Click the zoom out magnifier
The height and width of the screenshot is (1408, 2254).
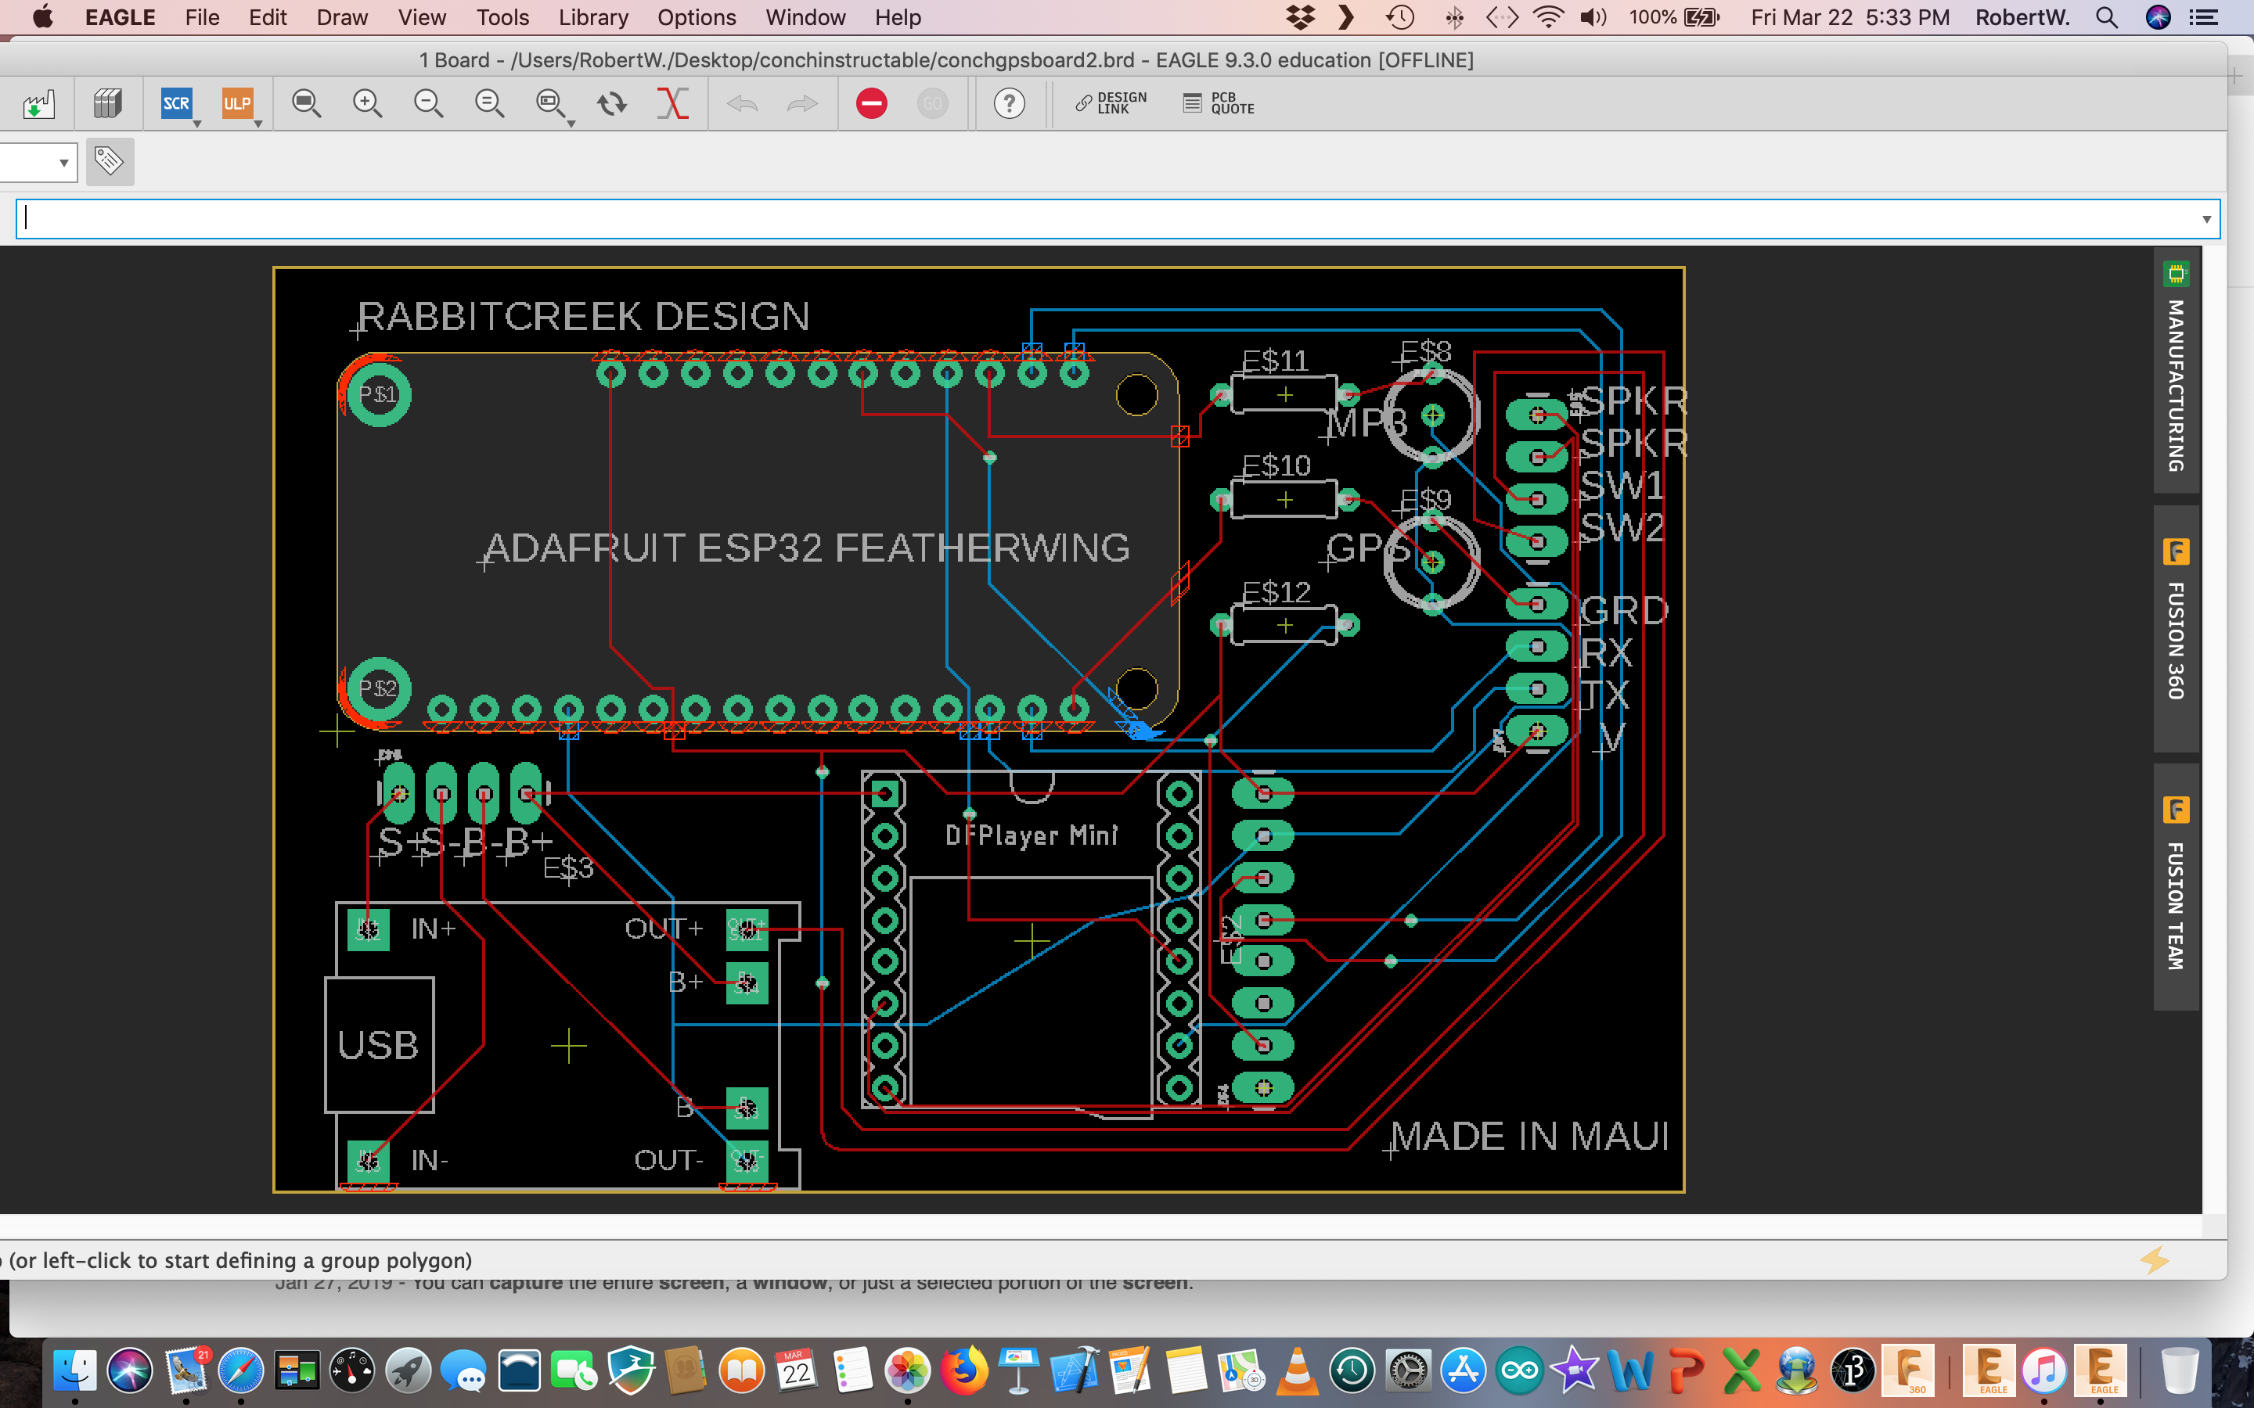coord(427,103)
